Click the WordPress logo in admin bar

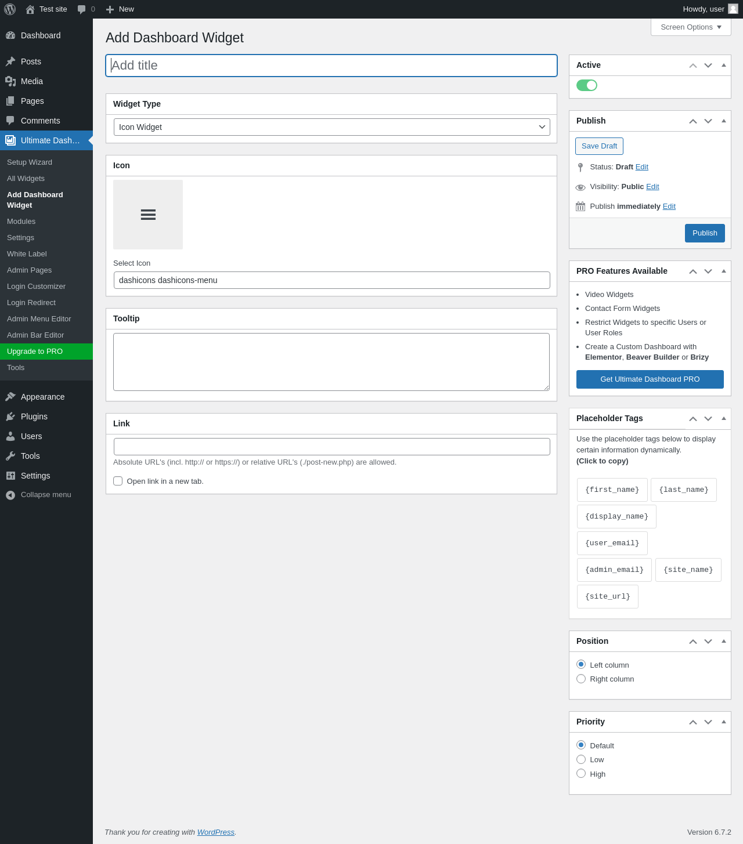[10, 9]
